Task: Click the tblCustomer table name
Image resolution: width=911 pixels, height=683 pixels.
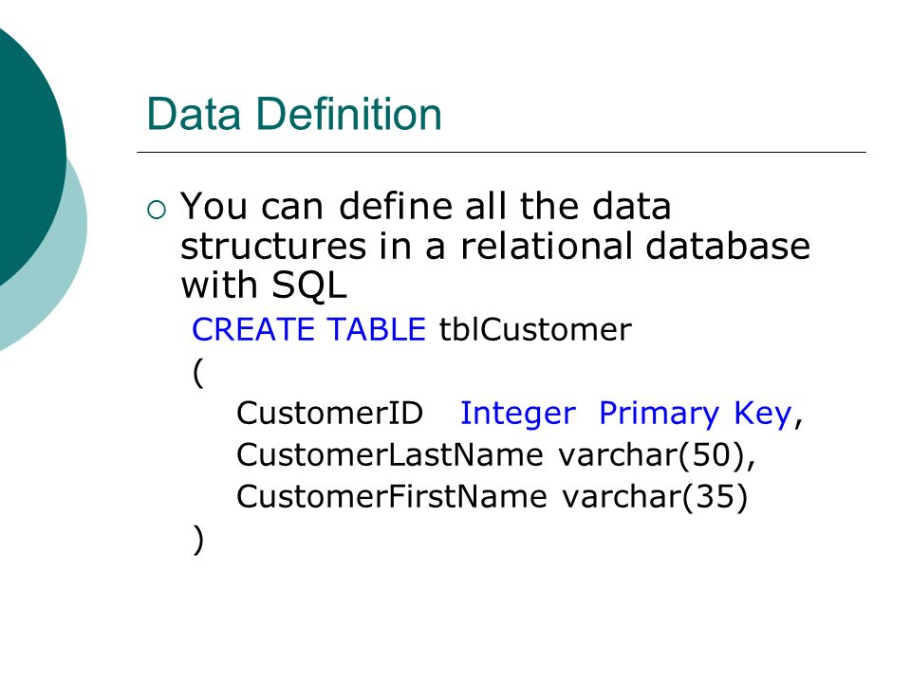Action: pos(535,329)
